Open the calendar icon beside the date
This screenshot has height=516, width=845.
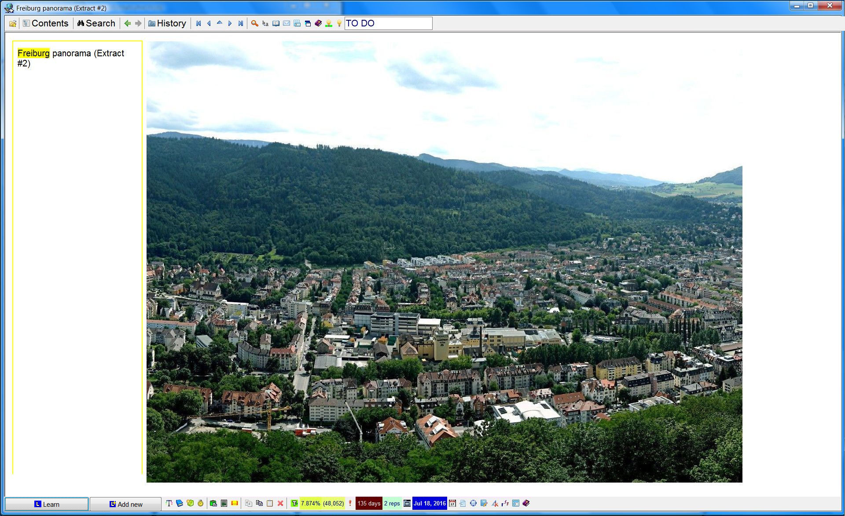click(452, 503)
